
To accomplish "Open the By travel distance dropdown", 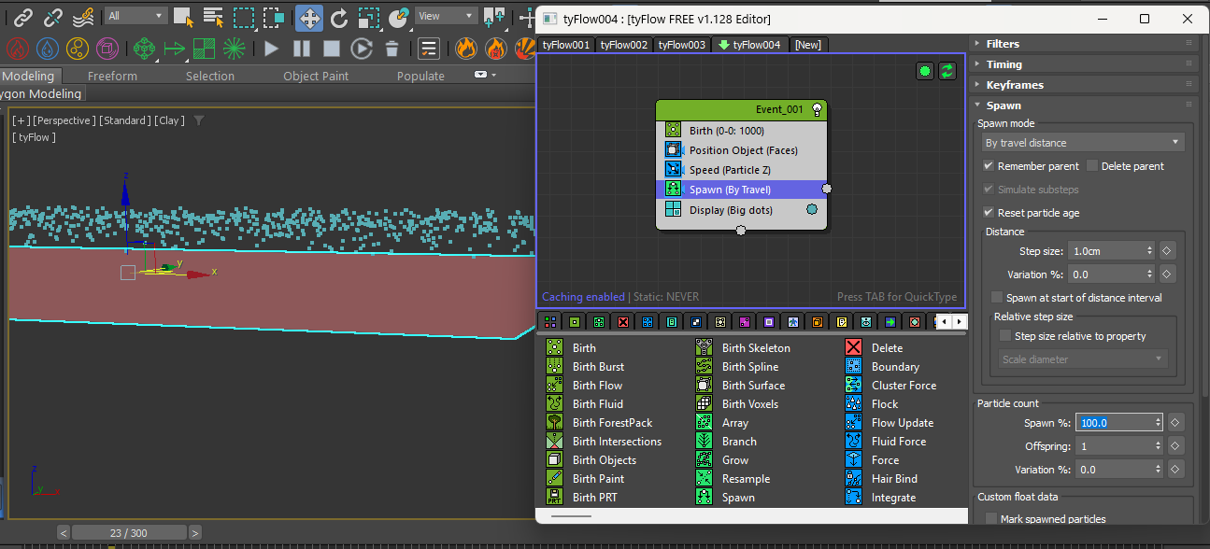I will point(1082,143).
